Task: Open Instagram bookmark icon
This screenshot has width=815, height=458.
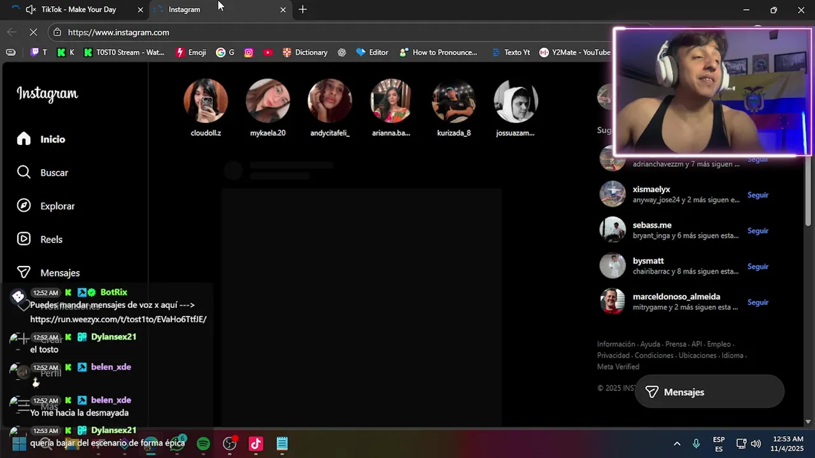Action: point(249,53)
